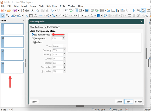
Task: Select the No transparency radio button
Action: [x=33, y=34]
